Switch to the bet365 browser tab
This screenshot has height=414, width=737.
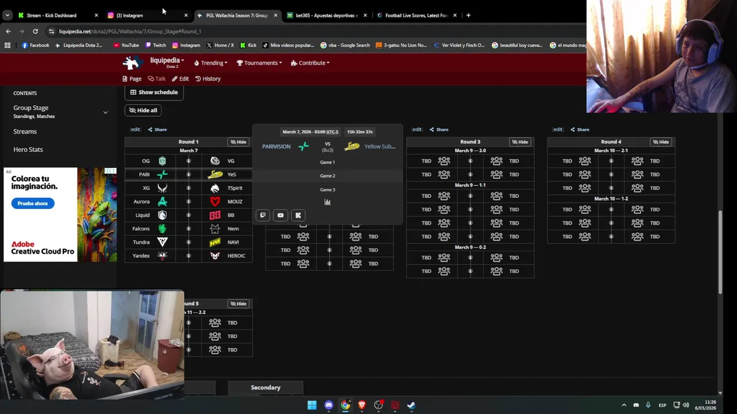point(326,16)
